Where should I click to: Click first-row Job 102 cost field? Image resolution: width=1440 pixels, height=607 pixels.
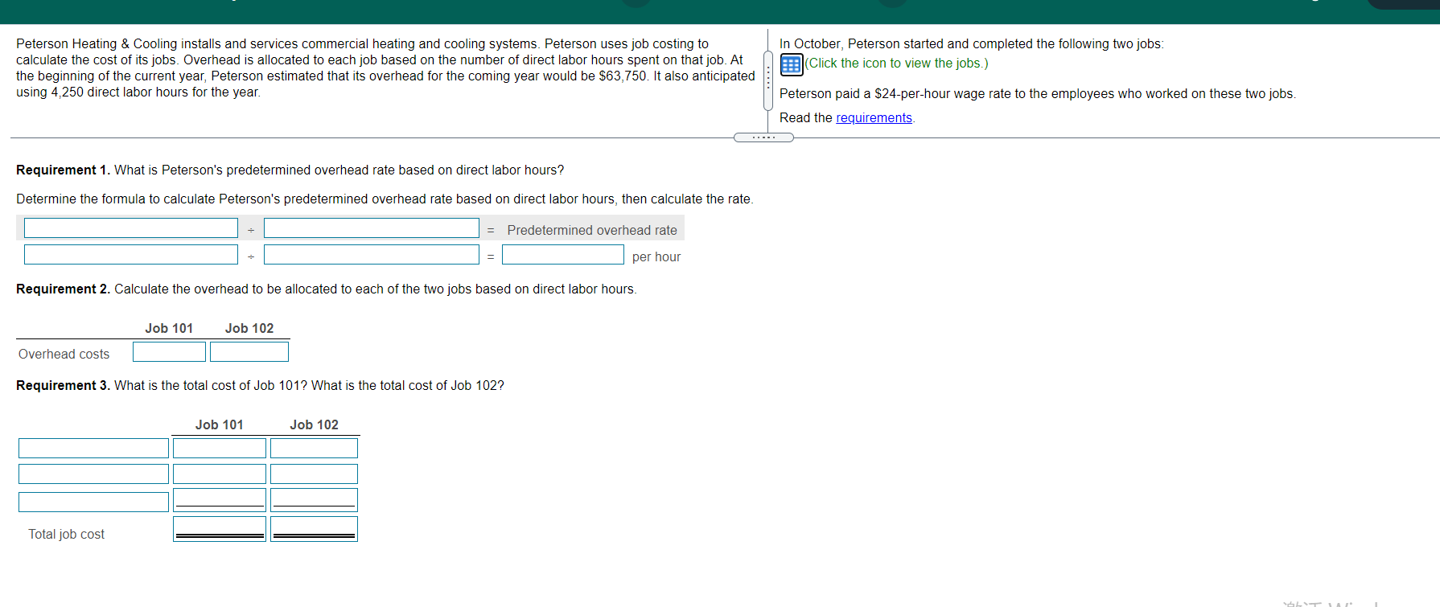point(314,449)
